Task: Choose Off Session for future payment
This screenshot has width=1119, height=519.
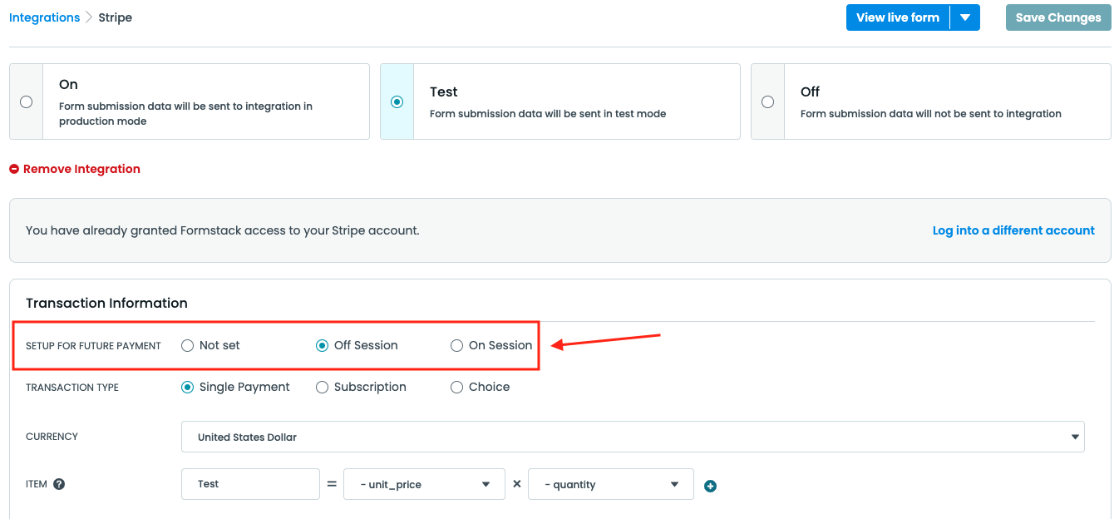Action: coord(323,345)
